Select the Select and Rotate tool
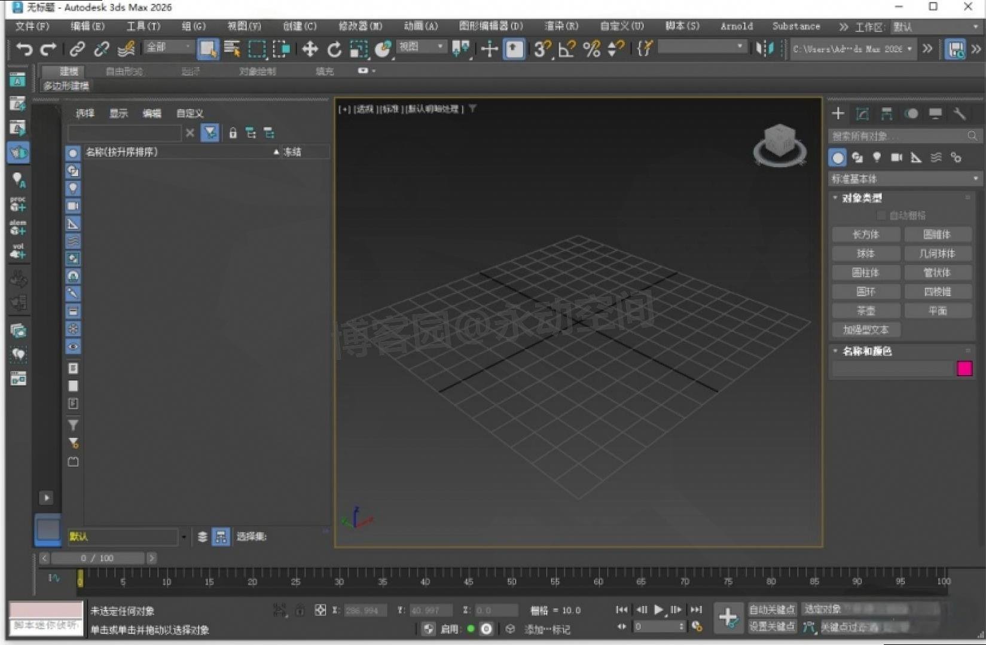Screen dimensions: 986x645 click(334, 49)
